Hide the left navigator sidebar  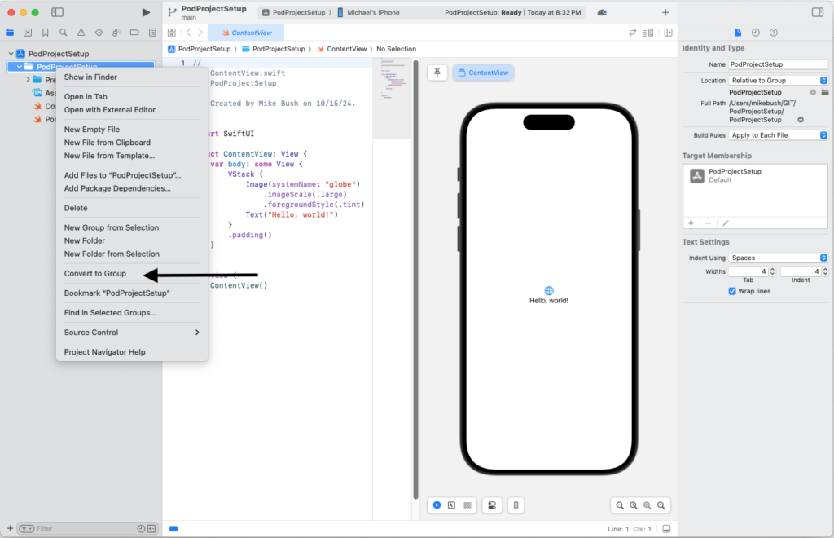(x=57, y=12)
